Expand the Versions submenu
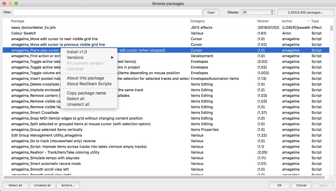Viewport: 336px width, 191px height. (75, 57)
